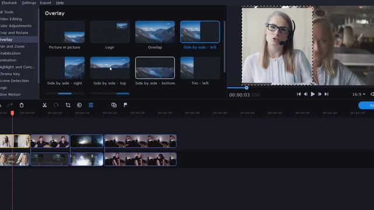Screen dimensions: 374x210
Task: Click the Rotate tool icon
Action: click(56, 105)
